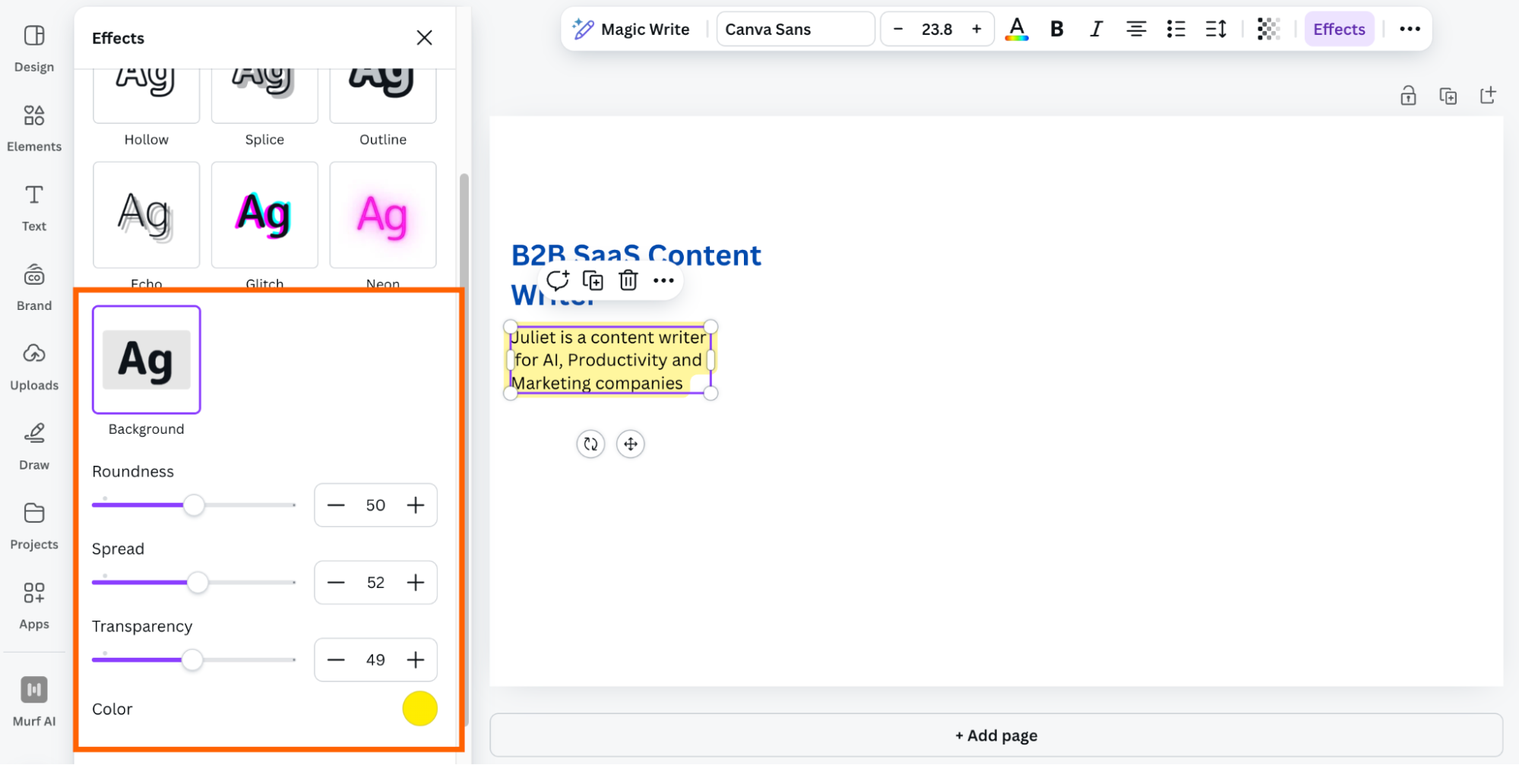The image size is (1519, 765).
Task: Open the Design sidebar panel
Action: [x=34, y=49]
